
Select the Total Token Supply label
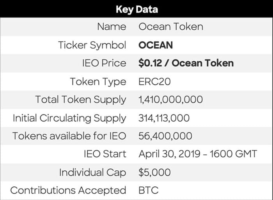[x=81, y=100]
